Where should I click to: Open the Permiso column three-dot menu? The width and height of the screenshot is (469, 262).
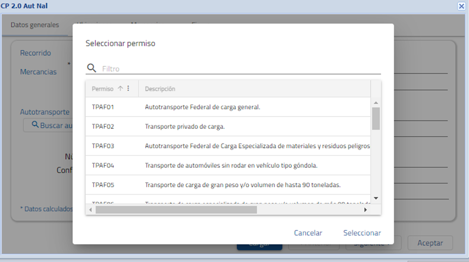(x=128, y=89)
